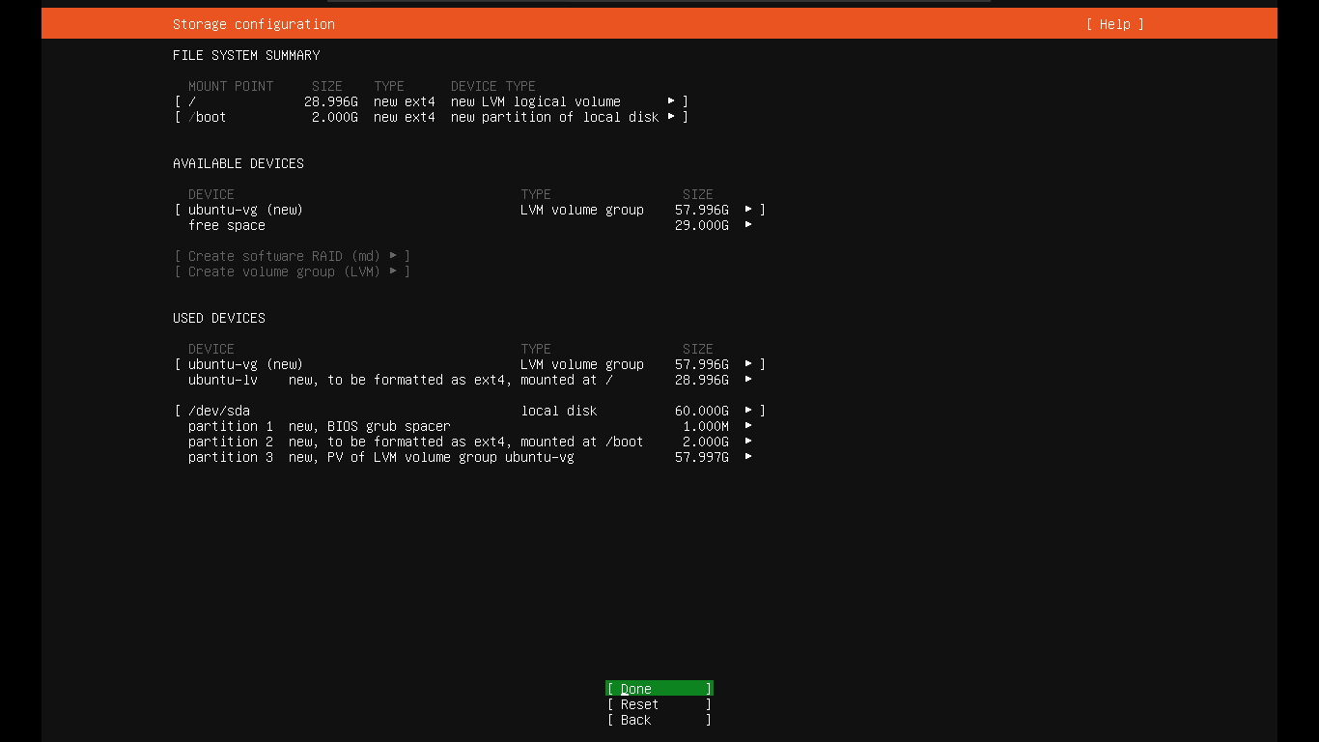The image size is (1319, 742).
Task: Click arrow for partition 1 BIOS grub spacer
Action: click(x=748, y=426)
